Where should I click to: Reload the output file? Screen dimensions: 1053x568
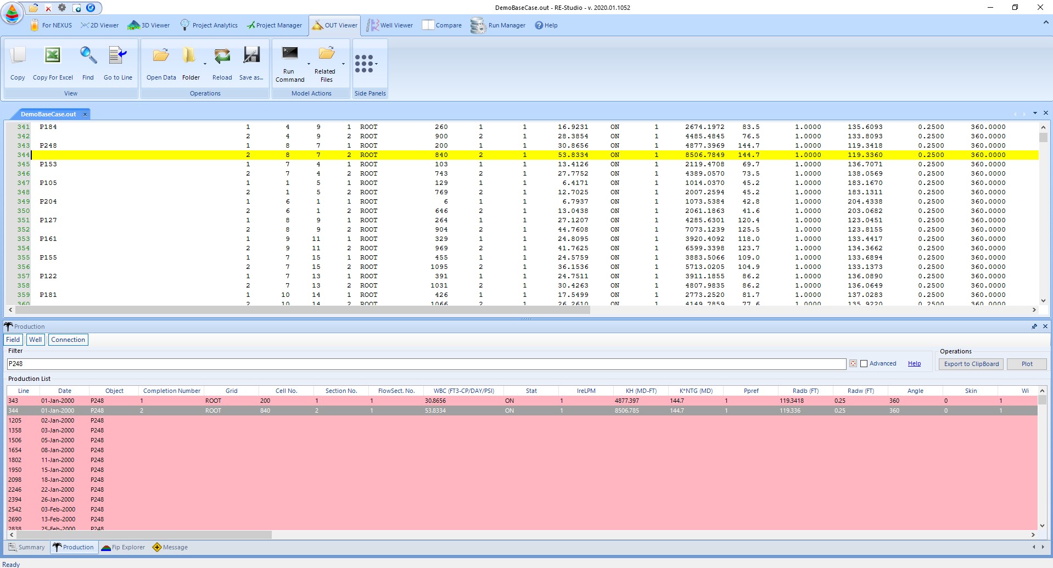pos(222,56)
